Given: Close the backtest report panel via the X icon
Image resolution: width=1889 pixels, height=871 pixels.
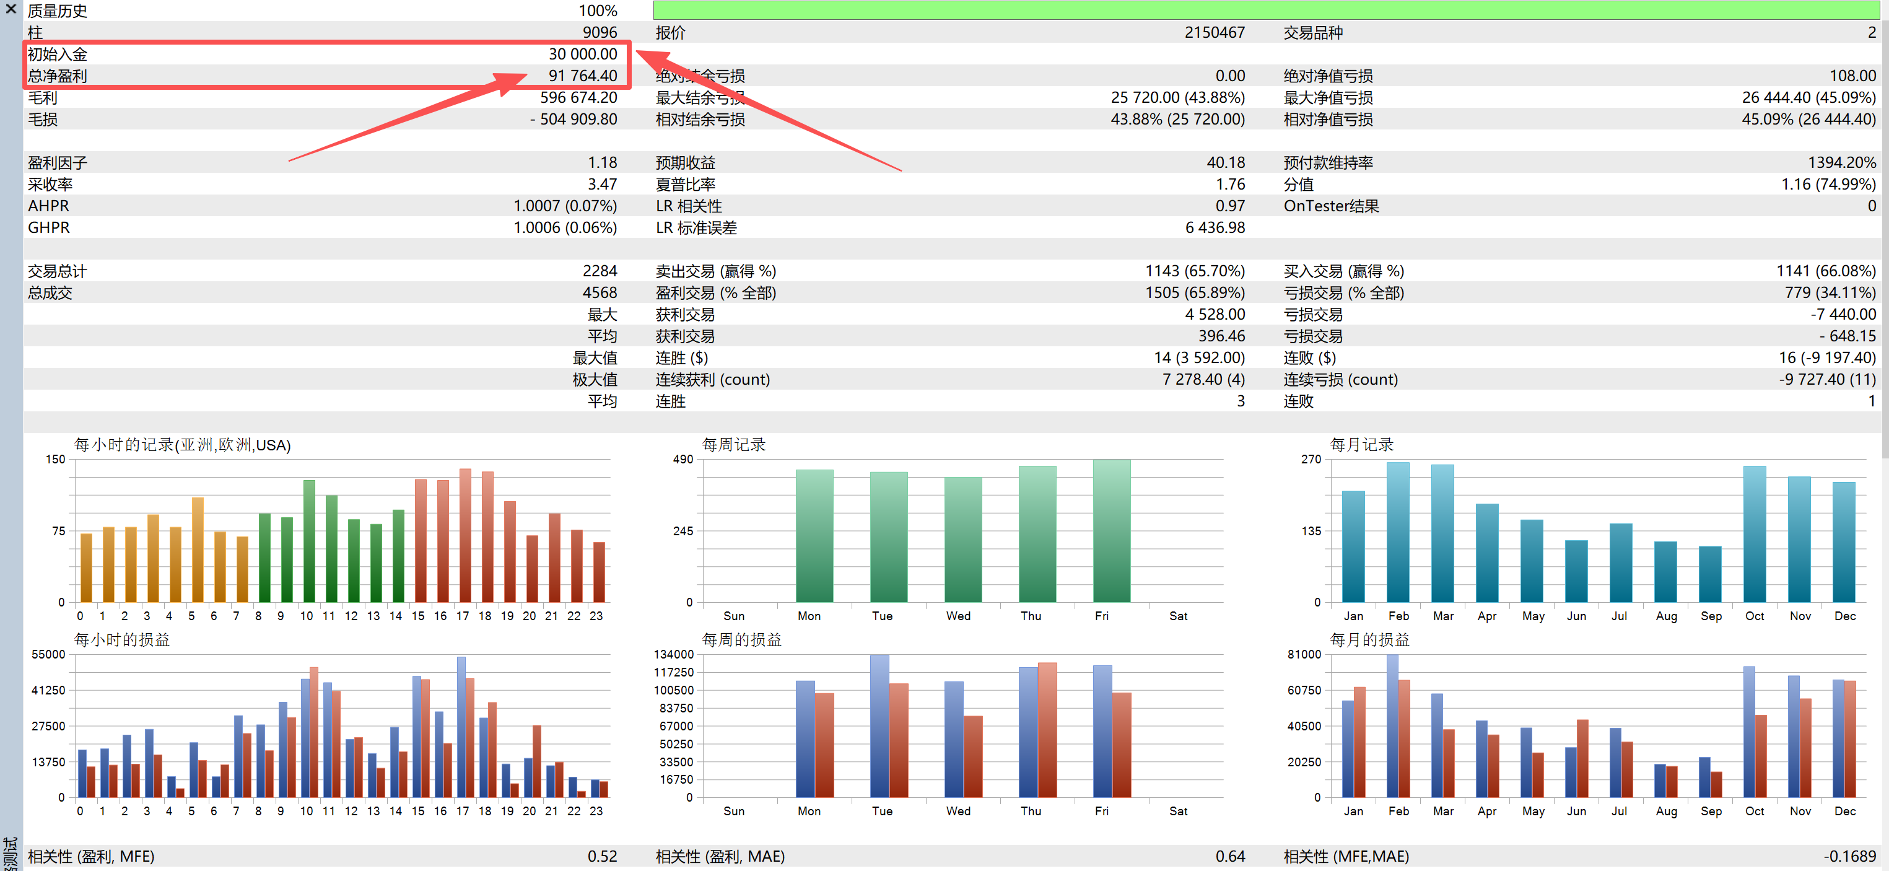Looking at the screenshot, I should (x=11, y=11).
